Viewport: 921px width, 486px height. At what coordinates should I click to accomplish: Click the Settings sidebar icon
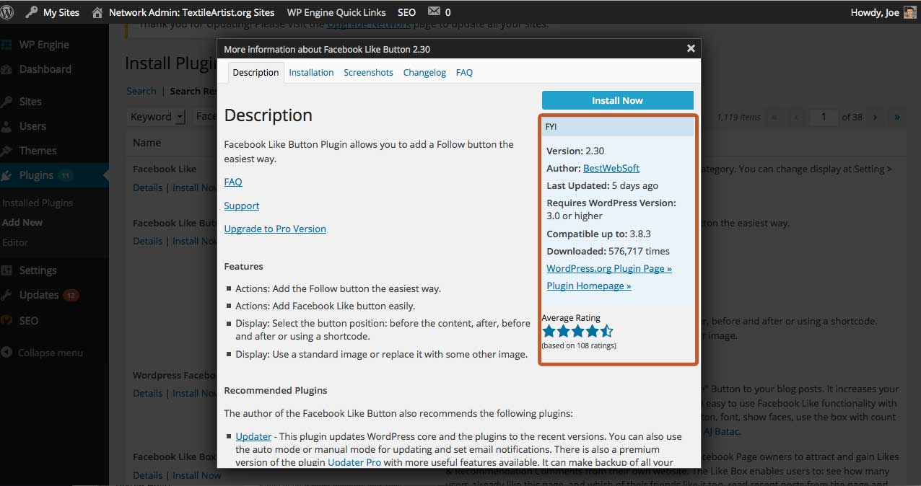(6, 270)
